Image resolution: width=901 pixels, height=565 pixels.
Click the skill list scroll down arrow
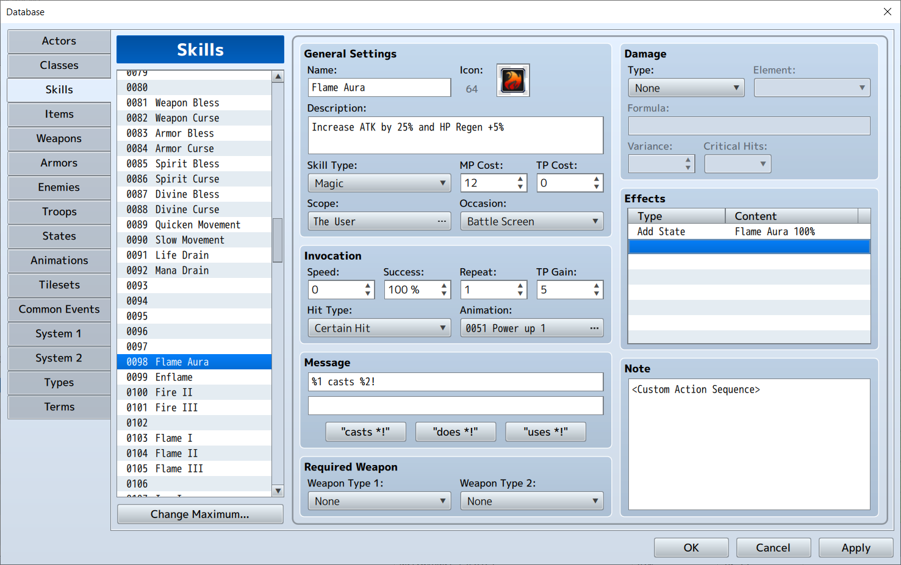tap(278, 491)
